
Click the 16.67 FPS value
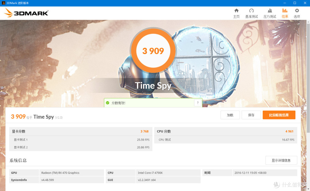[x=288, y=140]
